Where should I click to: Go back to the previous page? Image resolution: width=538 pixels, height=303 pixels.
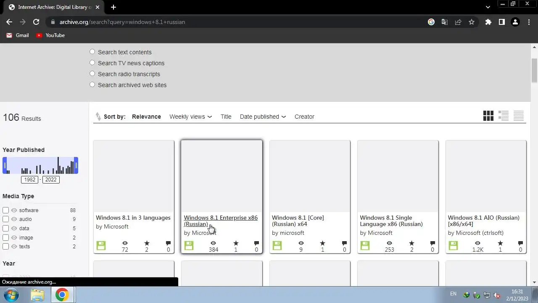pos(9,22)
